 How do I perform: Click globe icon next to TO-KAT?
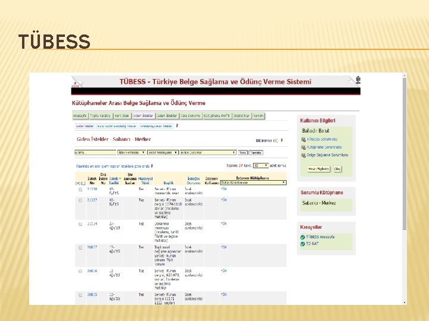pyautogui.click(x=303, y=244)
